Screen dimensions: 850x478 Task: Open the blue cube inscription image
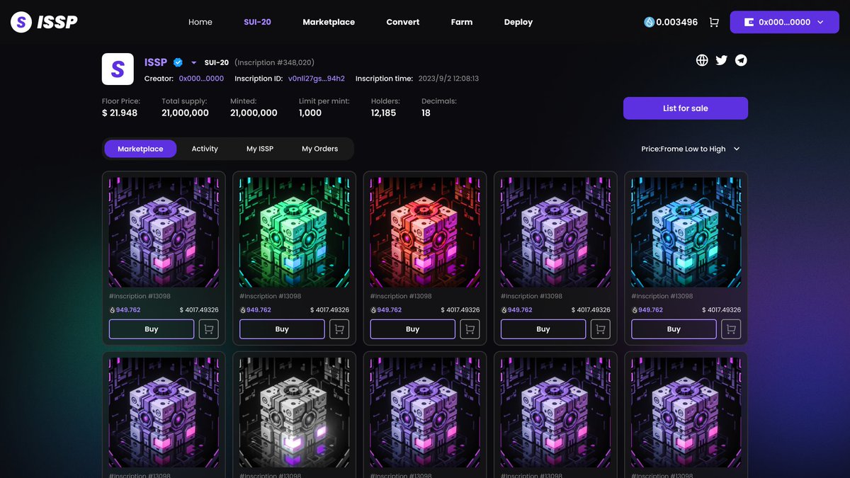coord(686,232)
